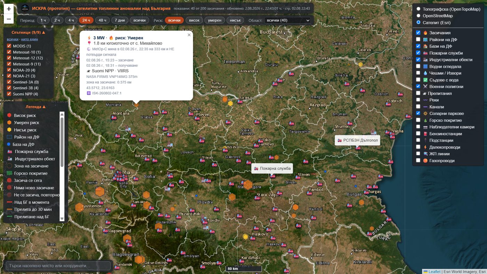Viewport: 487px width, 274px height.
Task: Collapse the Легенда panel
Action: (35, 107)
